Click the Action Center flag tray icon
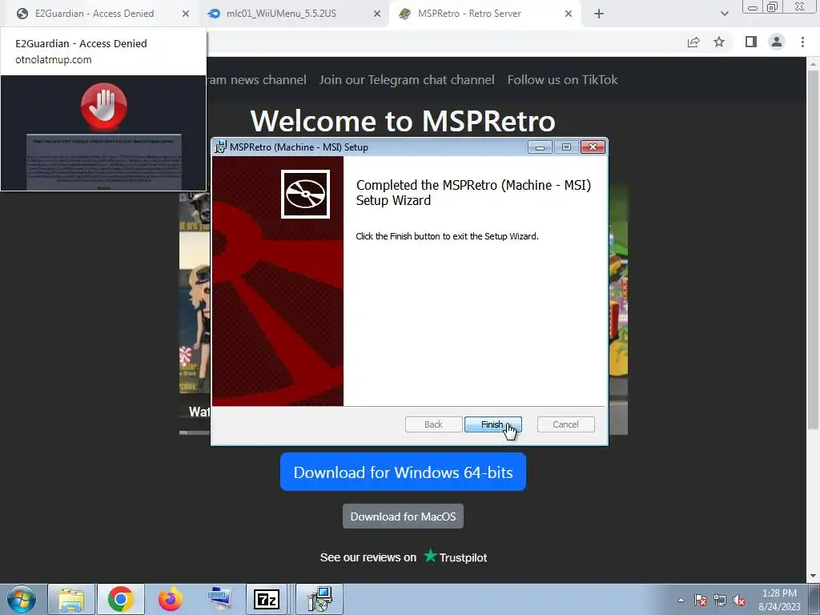 pos(701,600)
